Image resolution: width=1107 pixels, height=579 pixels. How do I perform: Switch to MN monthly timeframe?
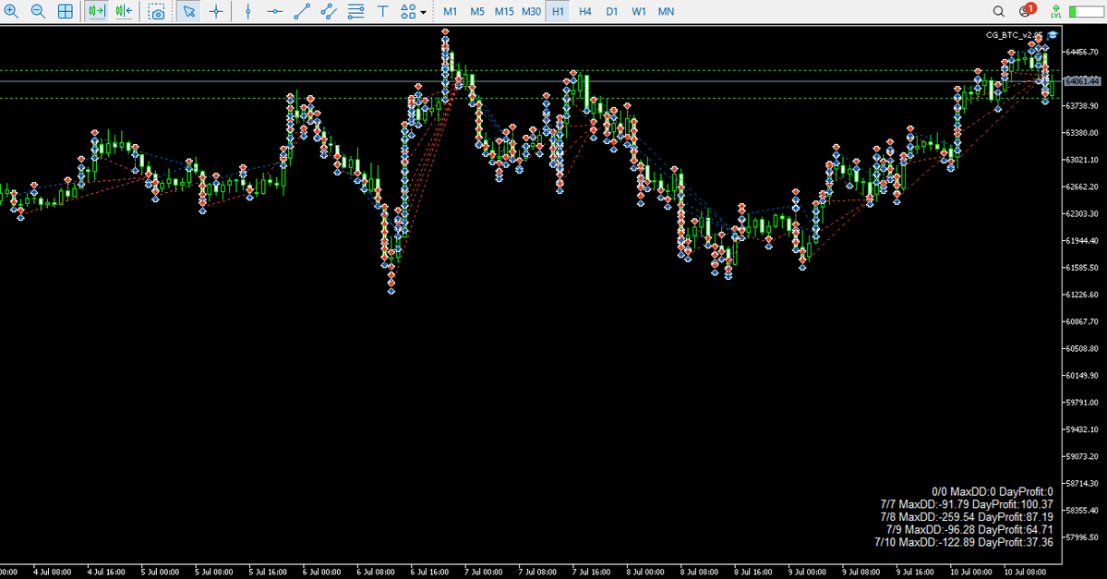coord(666,11)
